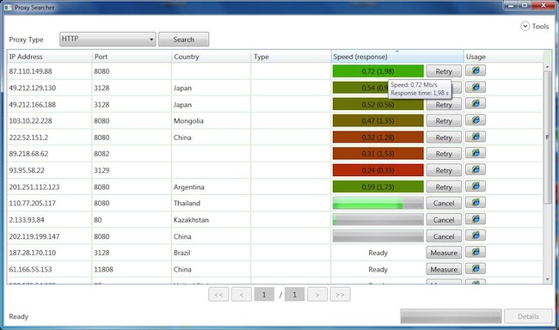
Task: Click the vertical scrollbar down arrow
Action: point(547,280)
